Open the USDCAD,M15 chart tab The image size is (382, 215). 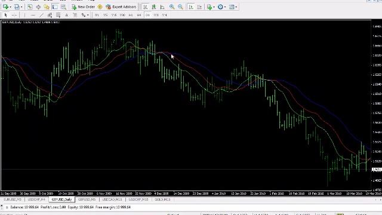tap(112, 199)
